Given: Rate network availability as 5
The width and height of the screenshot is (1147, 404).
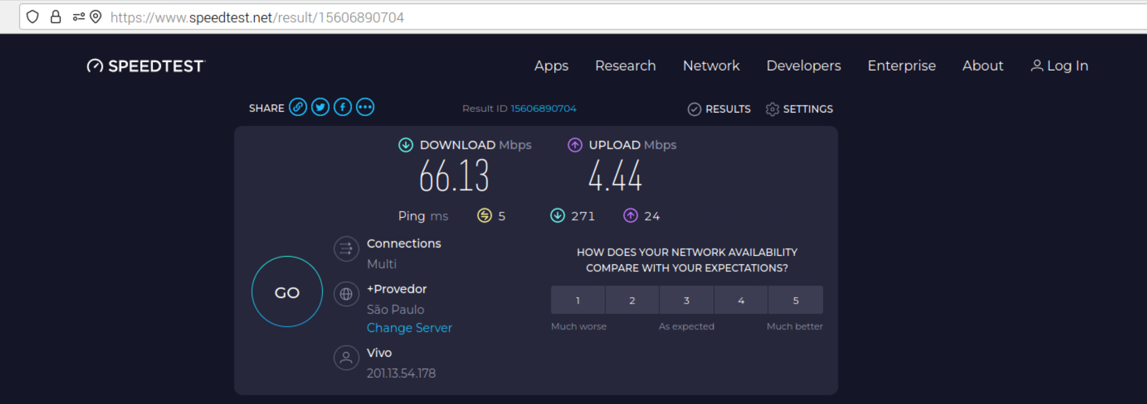Looking at the screenshot, I should 796,300.
